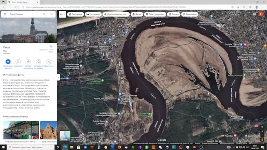This screenshot has width=267, height=150.
Task: Zoom out with the minus button
Action: 262,135
